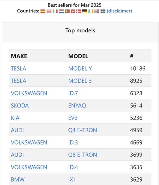Open the ID.7 model link
This screenshot has height=185, width=159.
click(x=73, y=93)
